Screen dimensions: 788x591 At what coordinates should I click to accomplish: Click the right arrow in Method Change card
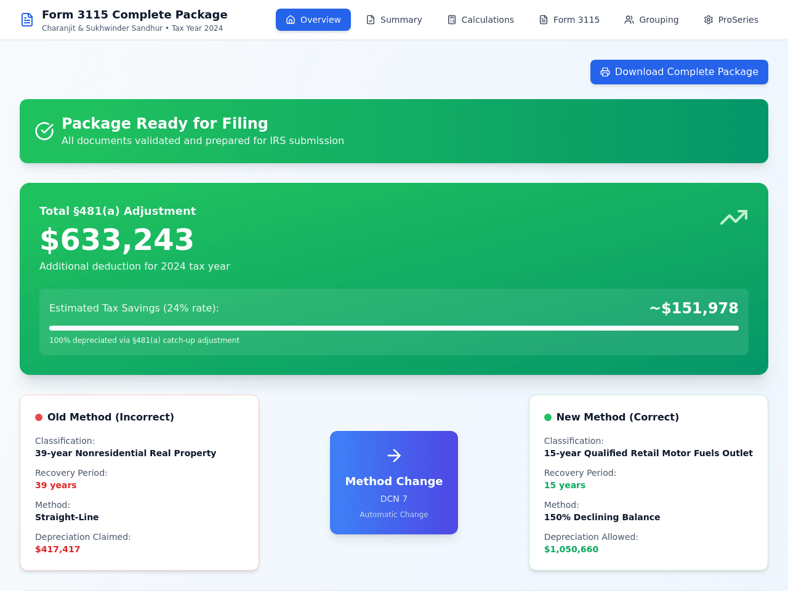394,456
